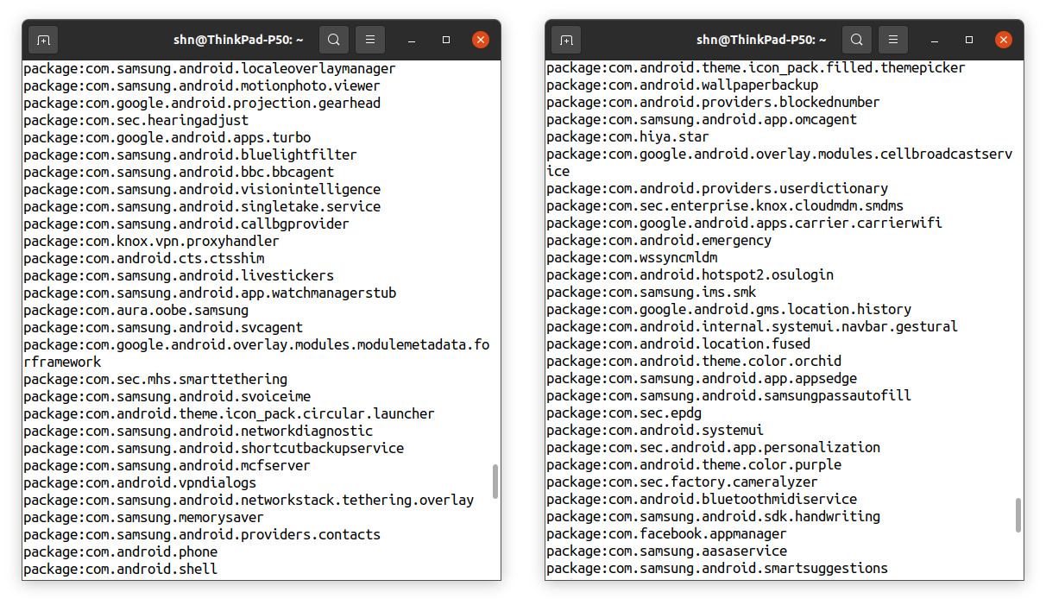
Task: Close the left terminal window
Action: (481, 40)
